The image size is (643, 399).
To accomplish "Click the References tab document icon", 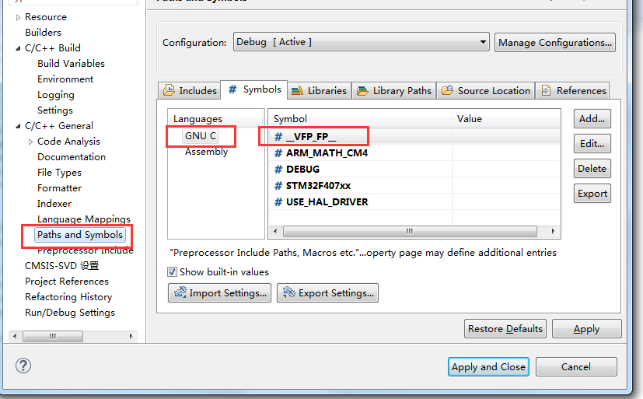I will 546,90.
